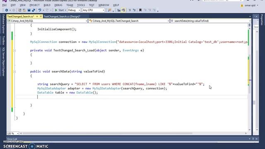Viewport: 265px width, 149px height.
Task: Open the EDIT menu
Action: point(13,5)
